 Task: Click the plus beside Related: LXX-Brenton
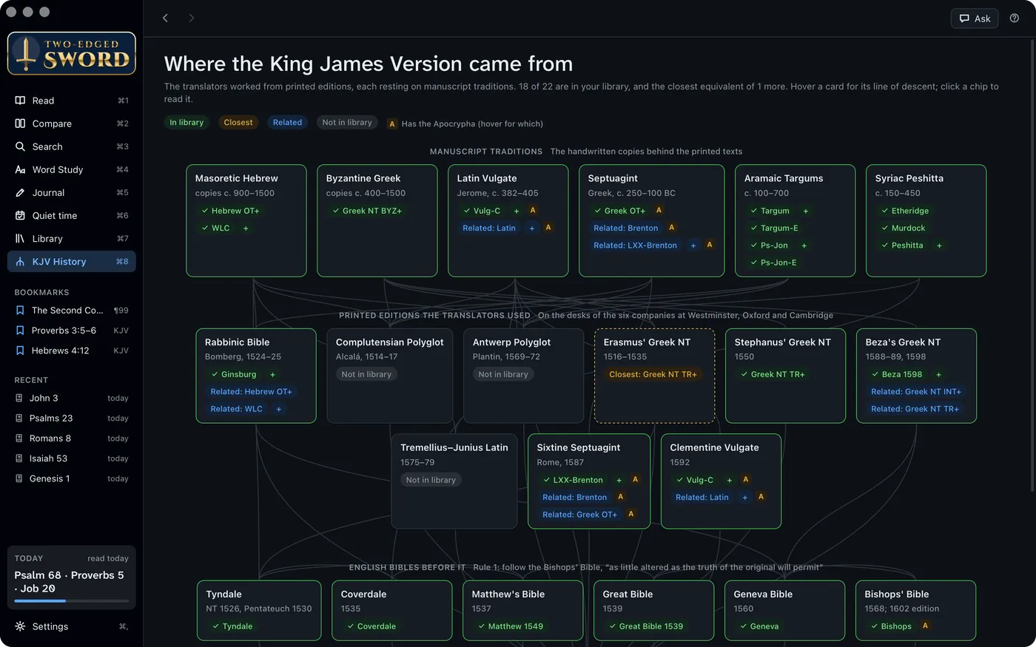[693, 245]
